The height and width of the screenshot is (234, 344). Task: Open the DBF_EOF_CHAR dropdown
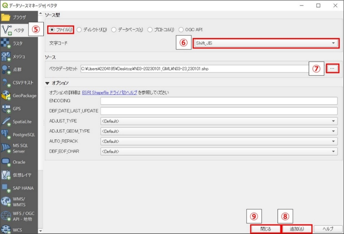coord(219,151)
